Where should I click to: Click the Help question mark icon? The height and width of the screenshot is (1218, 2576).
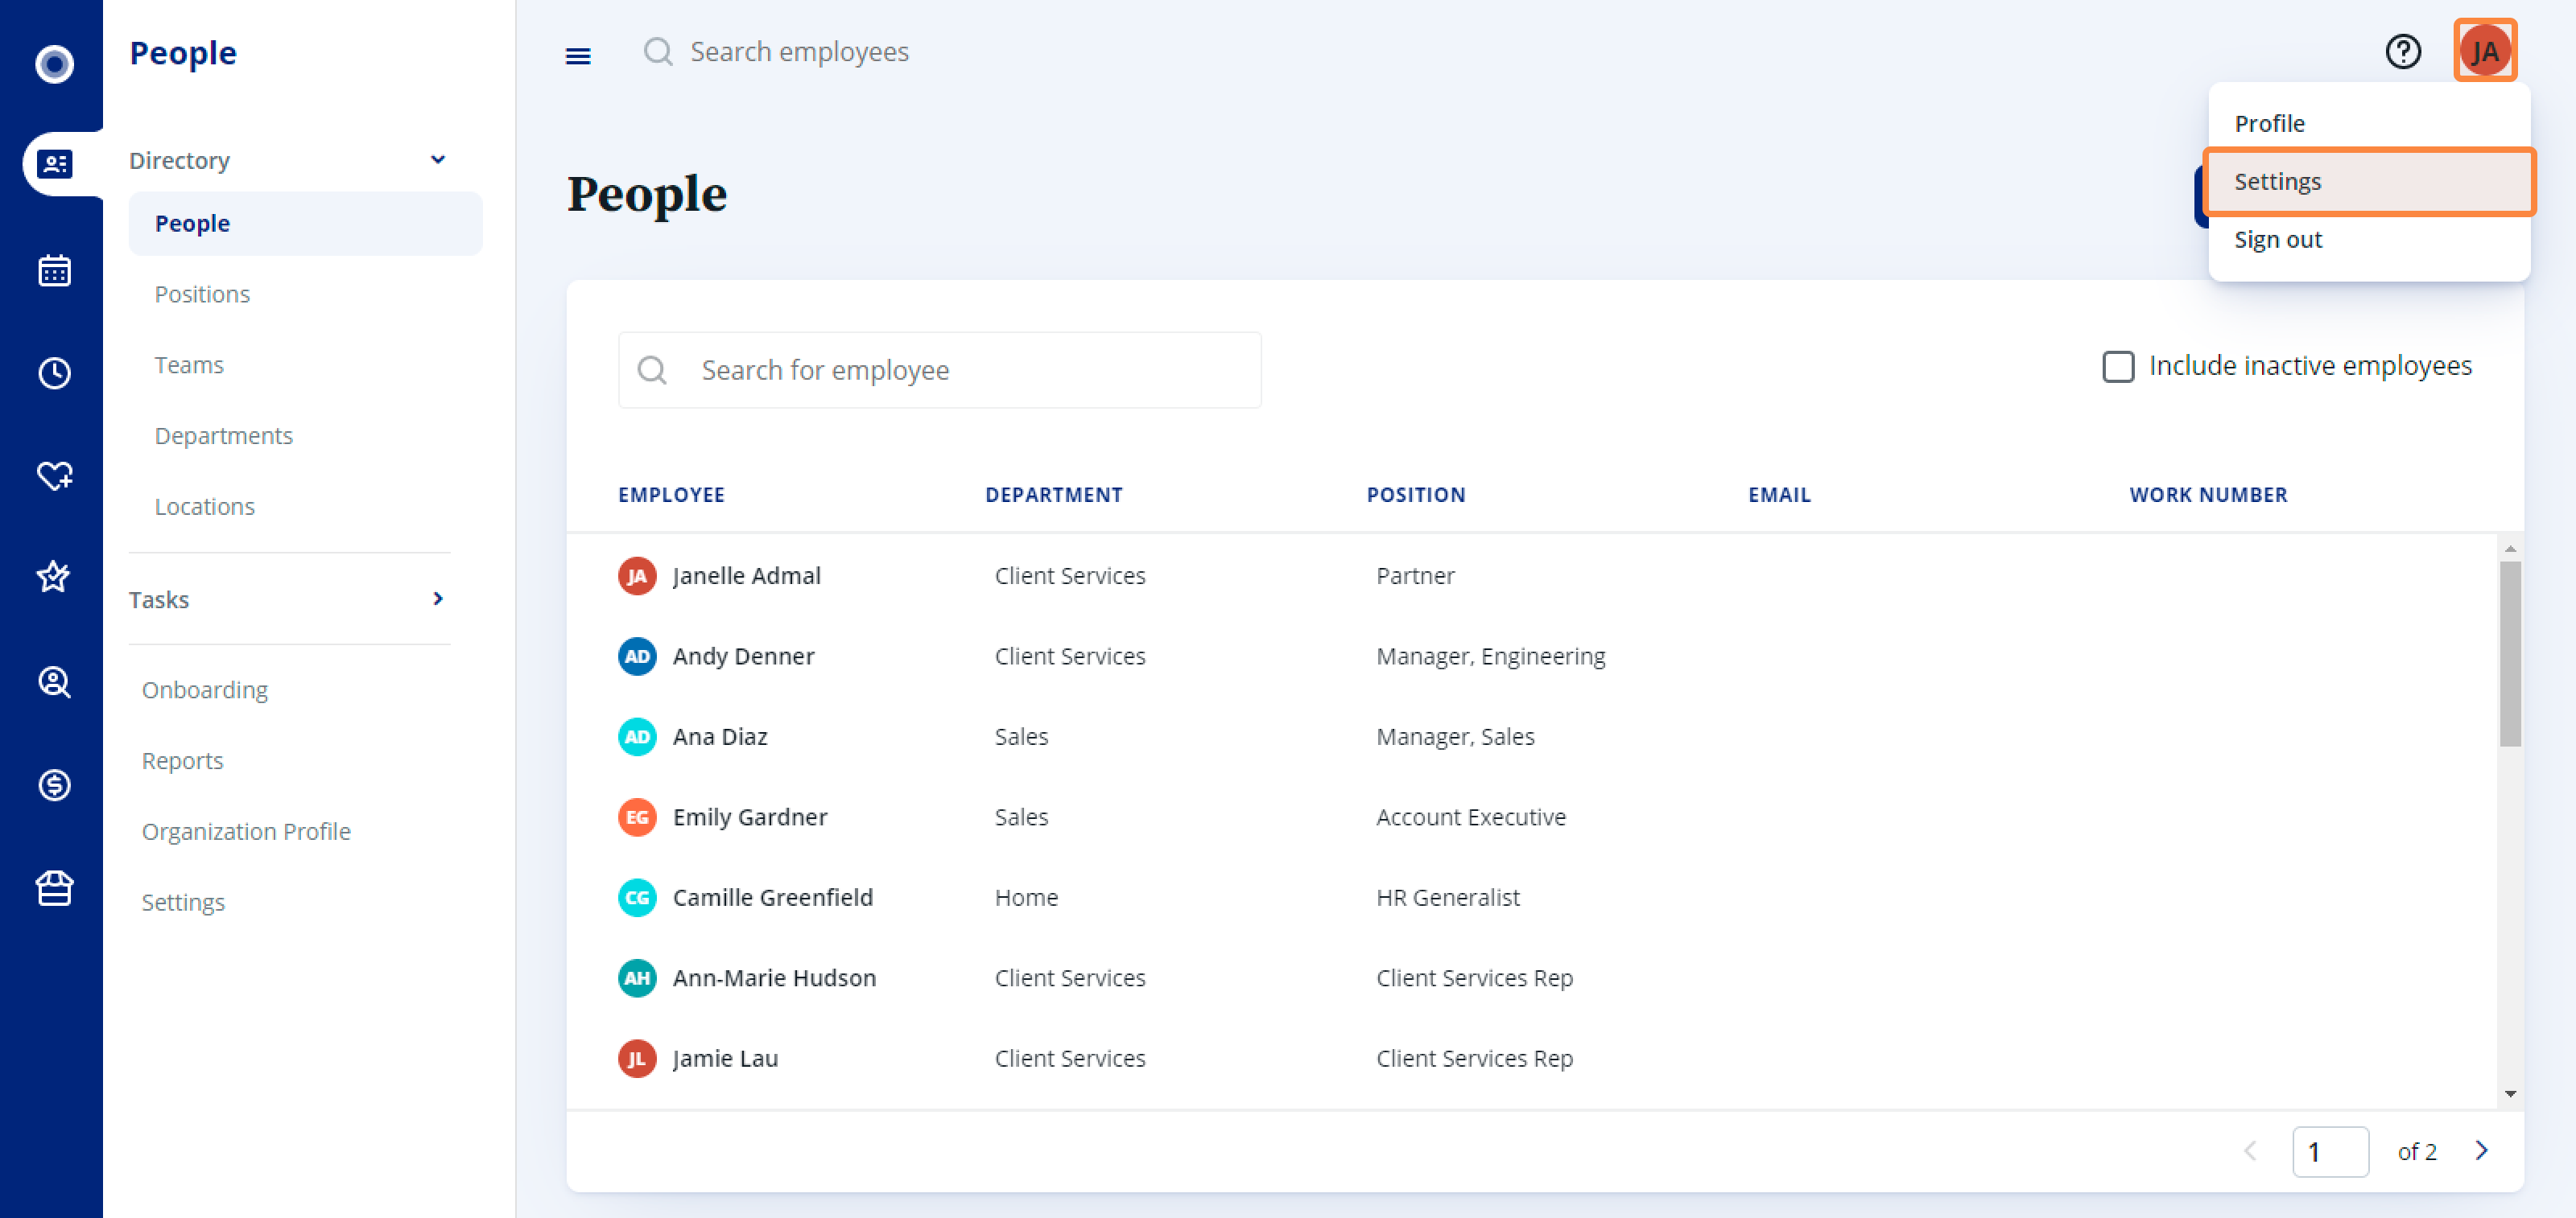tap(2402, 51)
